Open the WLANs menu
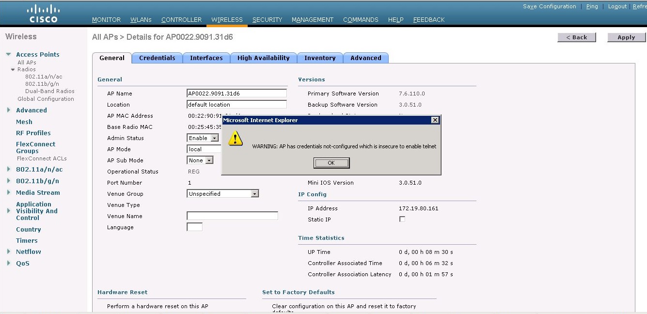647x314 pixels. coord(141,20)
